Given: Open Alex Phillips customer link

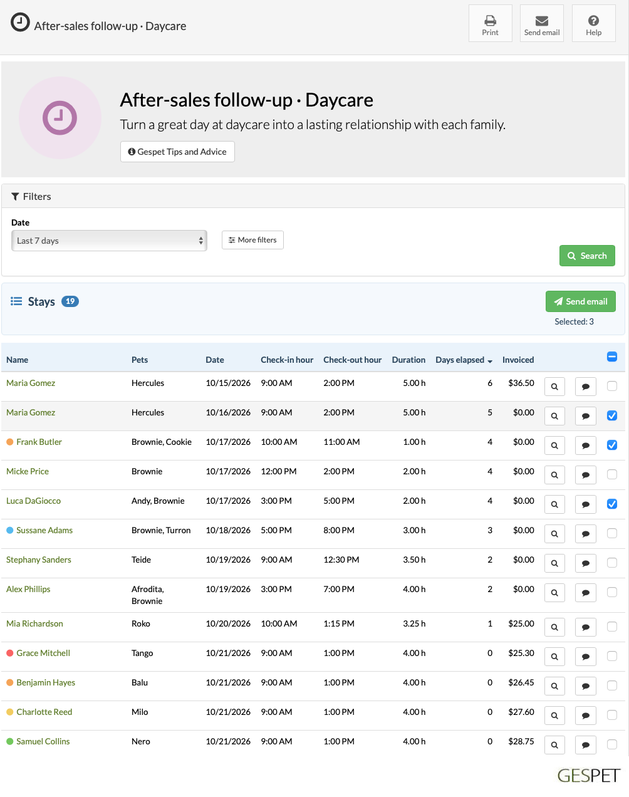Looking at the screenshot, I should coord(28,589).
